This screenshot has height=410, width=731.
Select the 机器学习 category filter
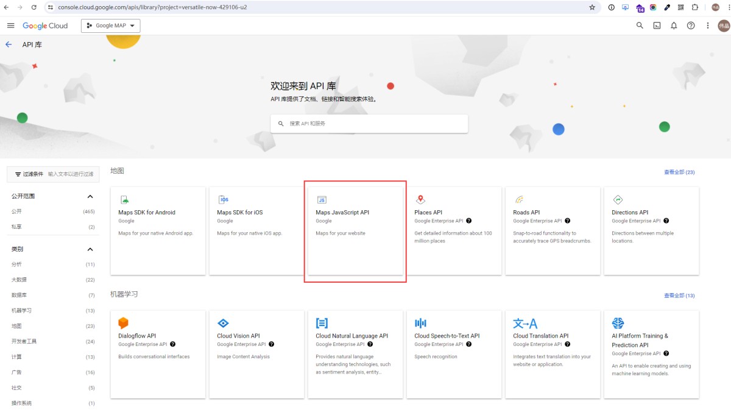tap(22, 311)
